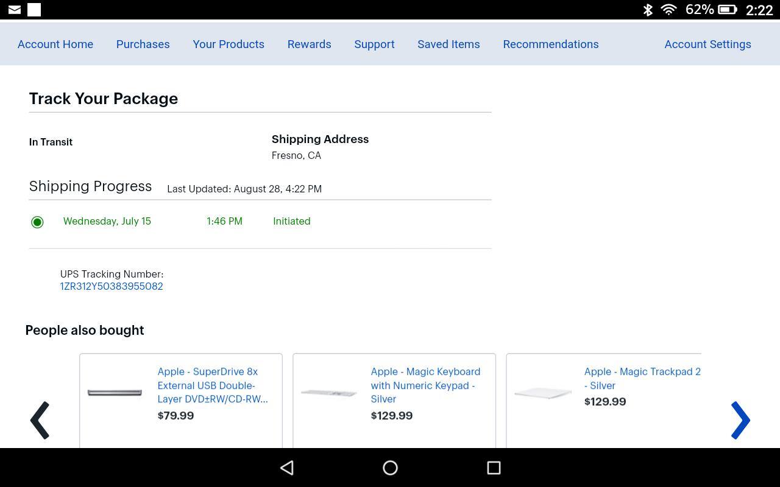
Task: Open Apple Magic Keyboard with Numeric Keypad link
Action: 425,385
